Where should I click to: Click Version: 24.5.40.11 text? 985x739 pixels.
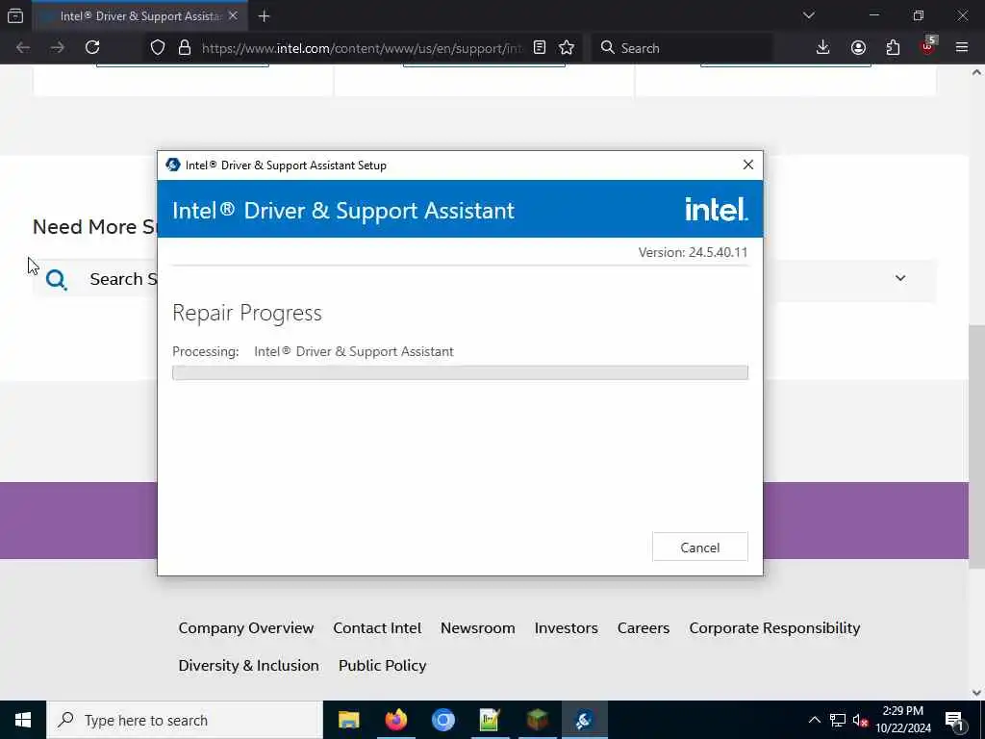693,252
